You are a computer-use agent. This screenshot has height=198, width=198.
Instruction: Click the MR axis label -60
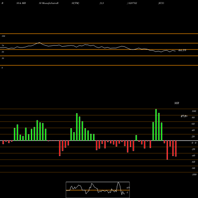coord(193,162)
